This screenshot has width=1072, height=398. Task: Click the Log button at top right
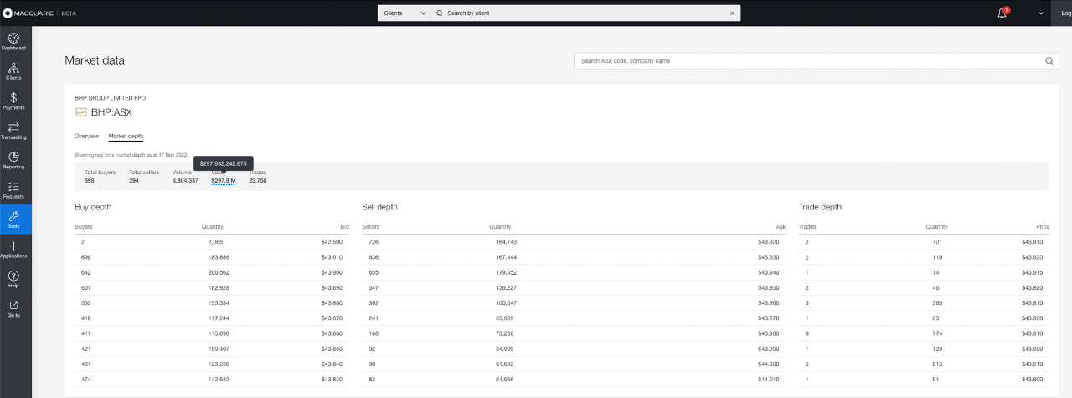click(x=1062, y=13)
